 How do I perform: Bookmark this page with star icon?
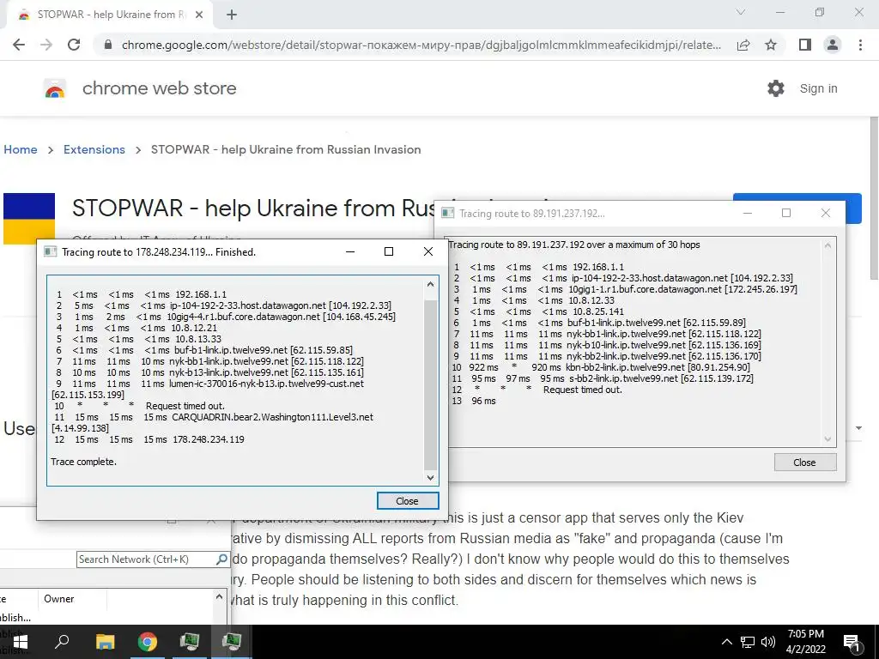pos(771,45)
